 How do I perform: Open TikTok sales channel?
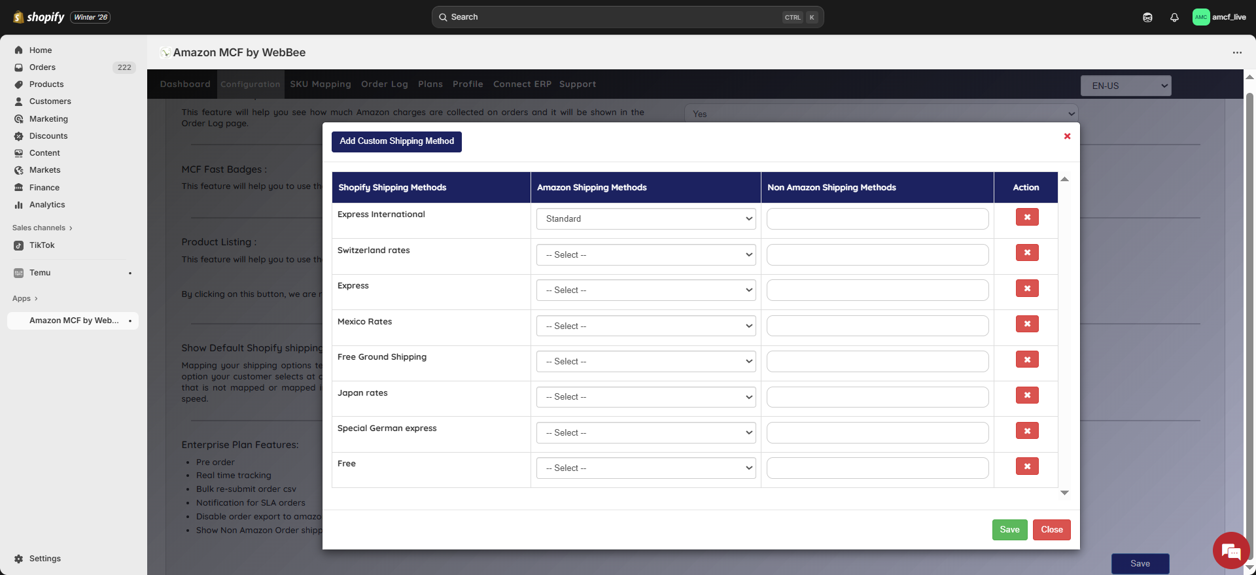pos(42,245)
